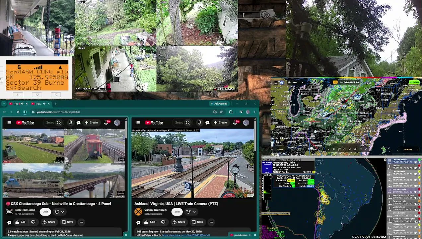Open account avatar in right YouTube pane
This screenshot has height=239, width=422.
[x=246, y=123]
